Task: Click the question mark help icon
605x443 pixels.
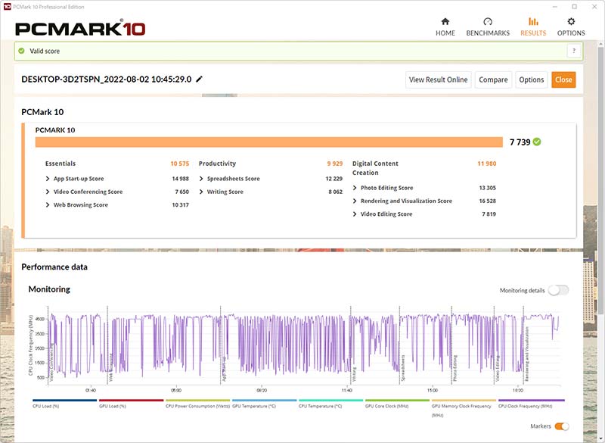Action: coord(573,51)
